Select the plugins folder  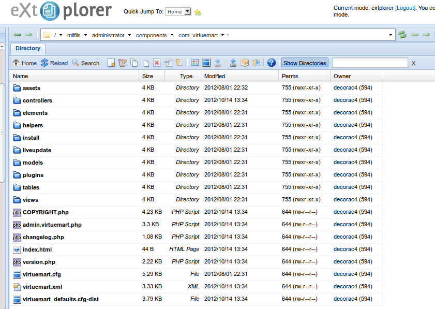(x=196, y=175)
